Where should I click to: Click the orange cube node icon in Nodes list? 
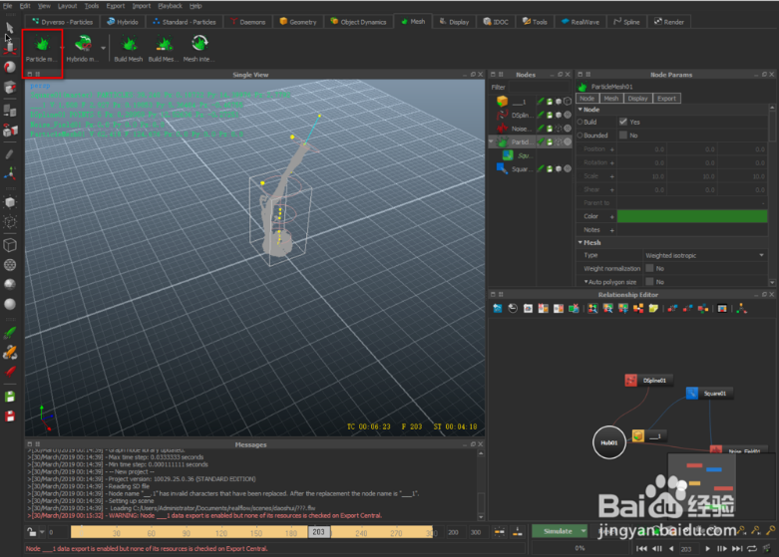(x=503, y=102)
